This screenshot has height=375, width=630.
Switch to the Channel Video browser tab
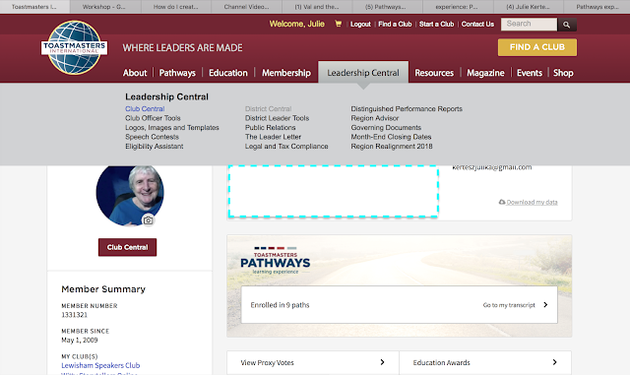pyautogui.click(x=246, y=7)
